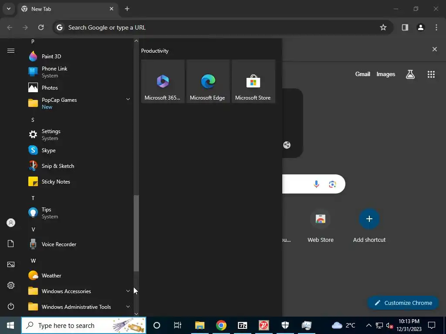Show hidden system tray icons

pyautogui.click(x=368, y=325)
